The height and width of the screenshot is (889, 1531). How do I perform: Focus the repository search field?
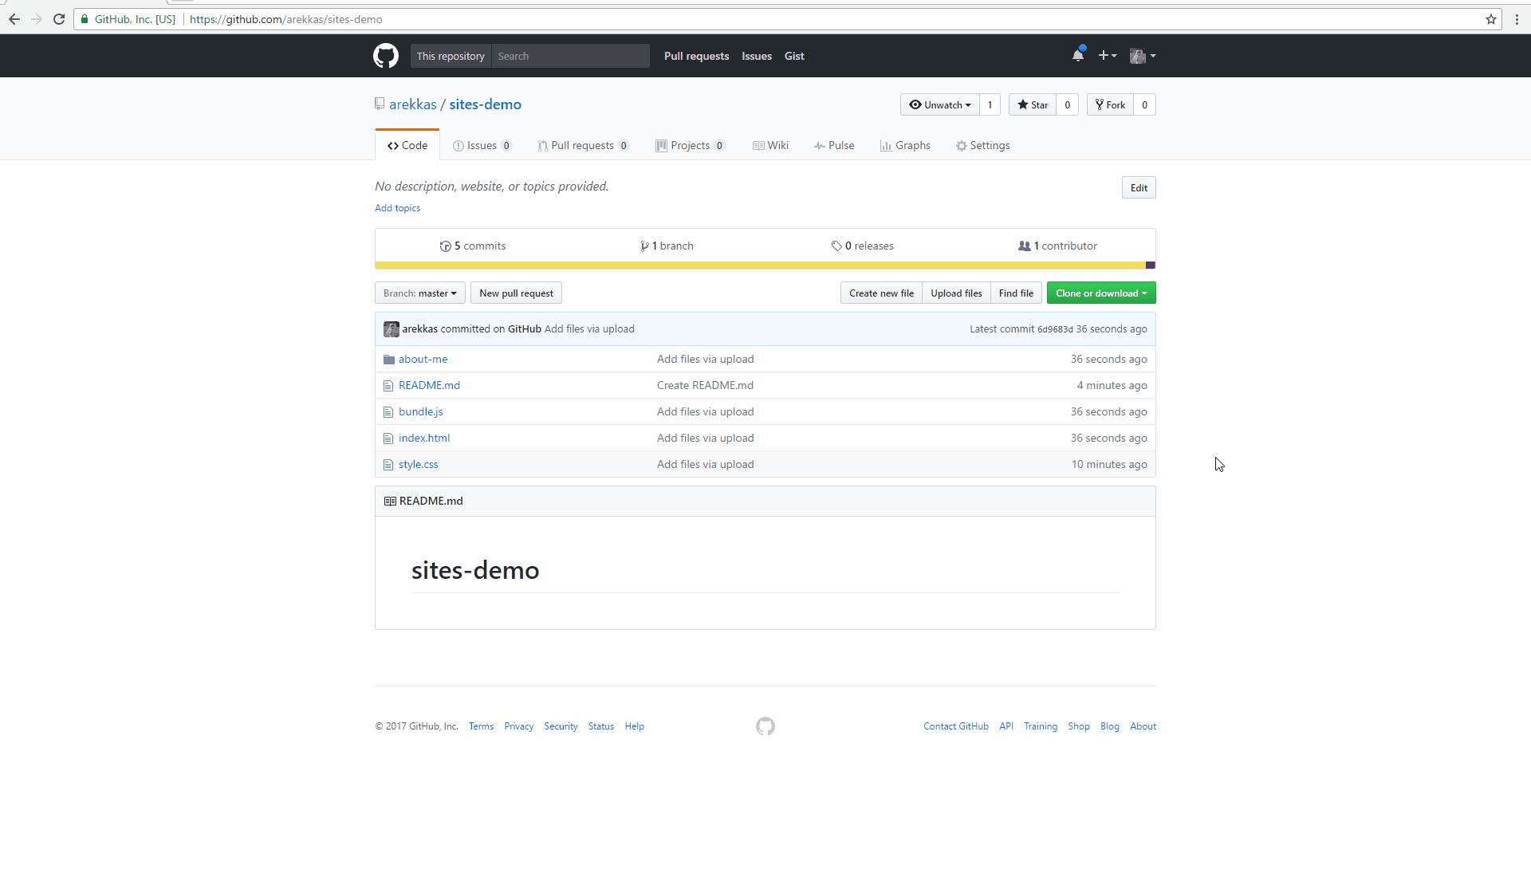click(x=569, y=57)
